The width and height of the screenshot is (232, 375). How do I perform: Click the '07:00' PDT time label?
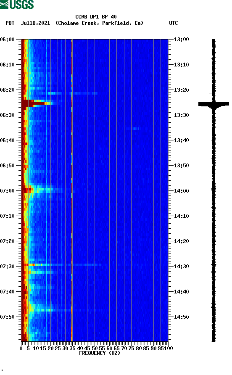8,191
